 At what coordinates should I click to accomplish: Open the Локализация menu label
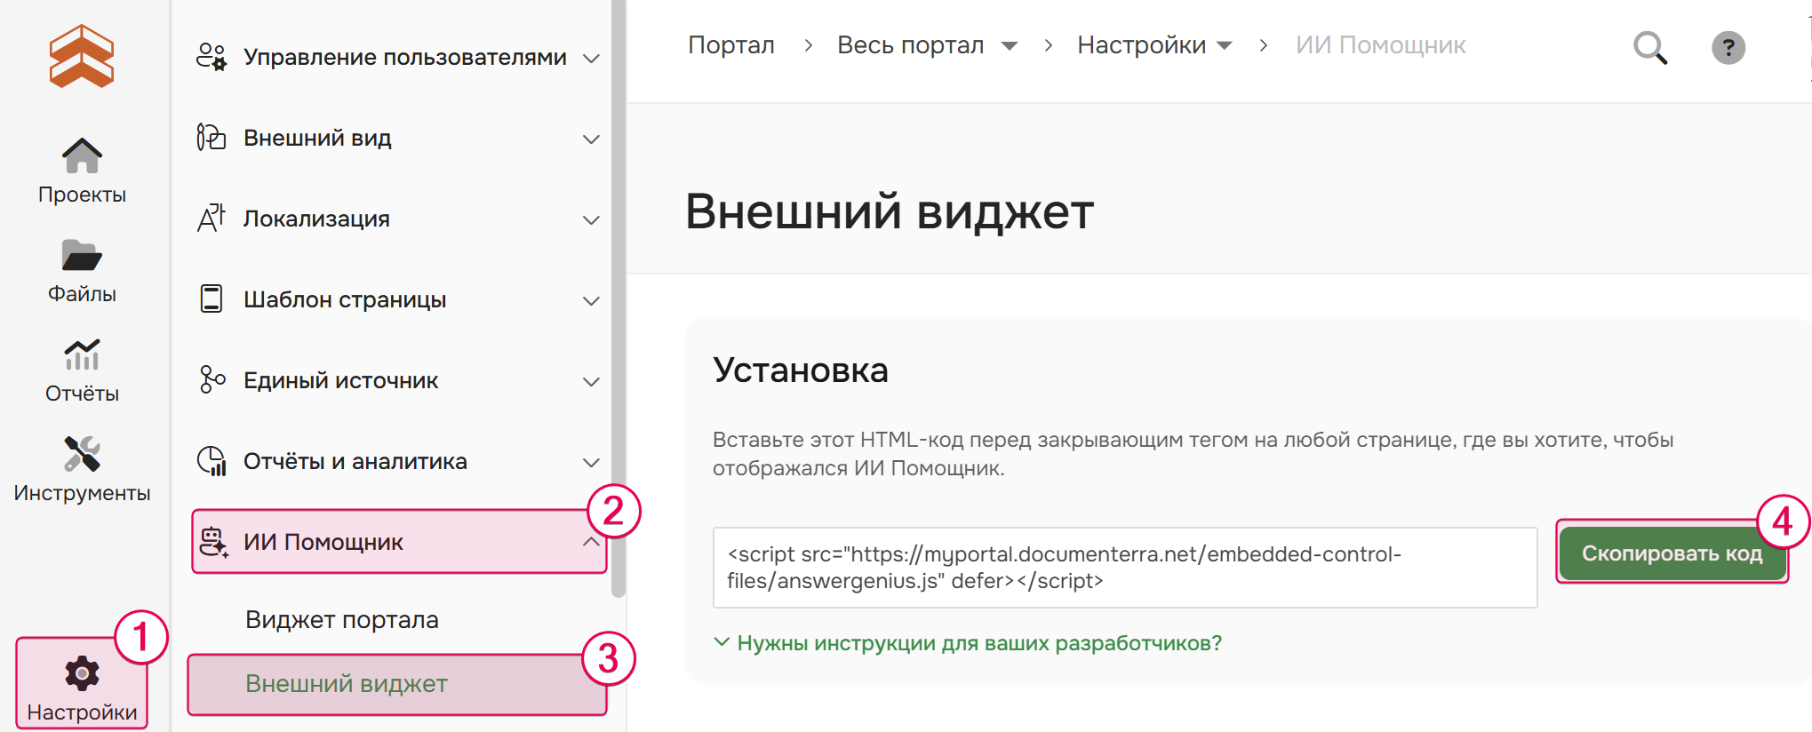coord(316,219)
